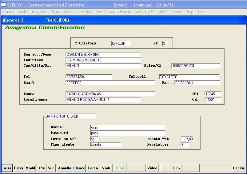Click the Records:3 text in header bar
Image resolution: width=247 pixels, height=174 pixels.
13,20
